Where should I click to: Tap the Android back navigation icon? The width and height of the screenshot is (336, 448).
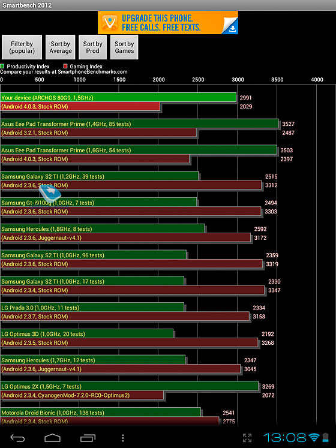tap(17, 438)
